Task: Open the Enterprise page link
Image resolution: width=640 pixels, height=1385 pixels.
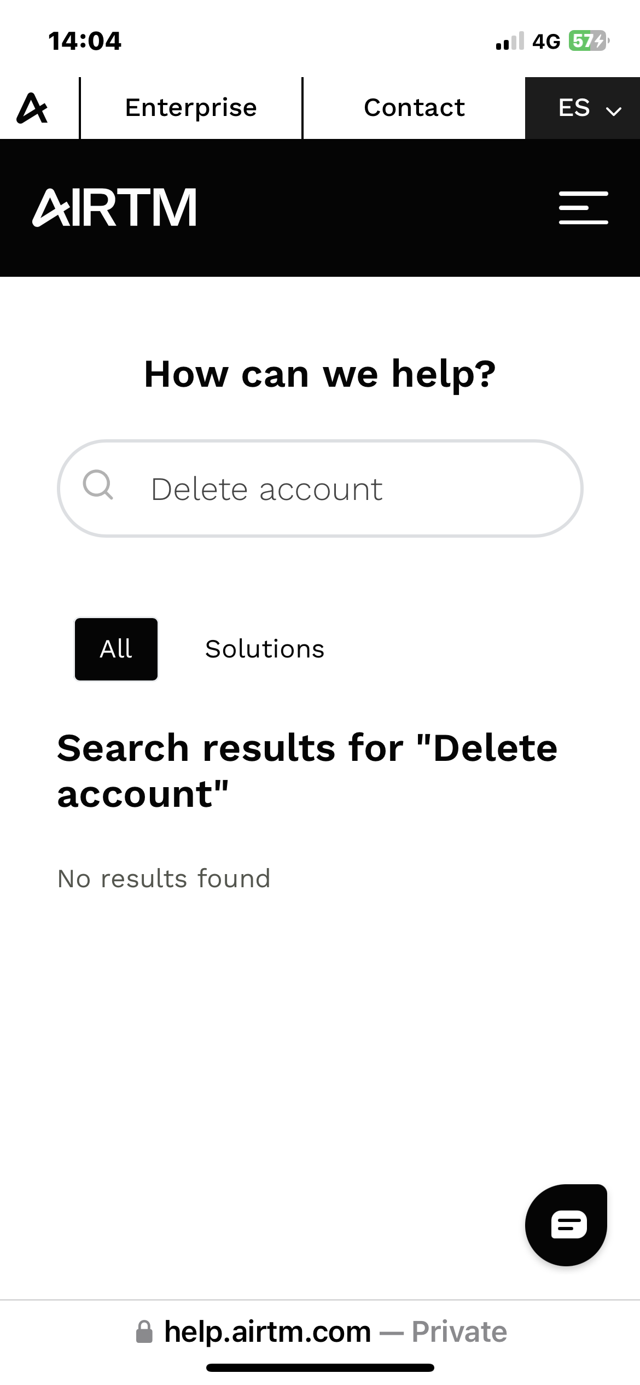Action: pyautogui.click(x=191, y=108)
